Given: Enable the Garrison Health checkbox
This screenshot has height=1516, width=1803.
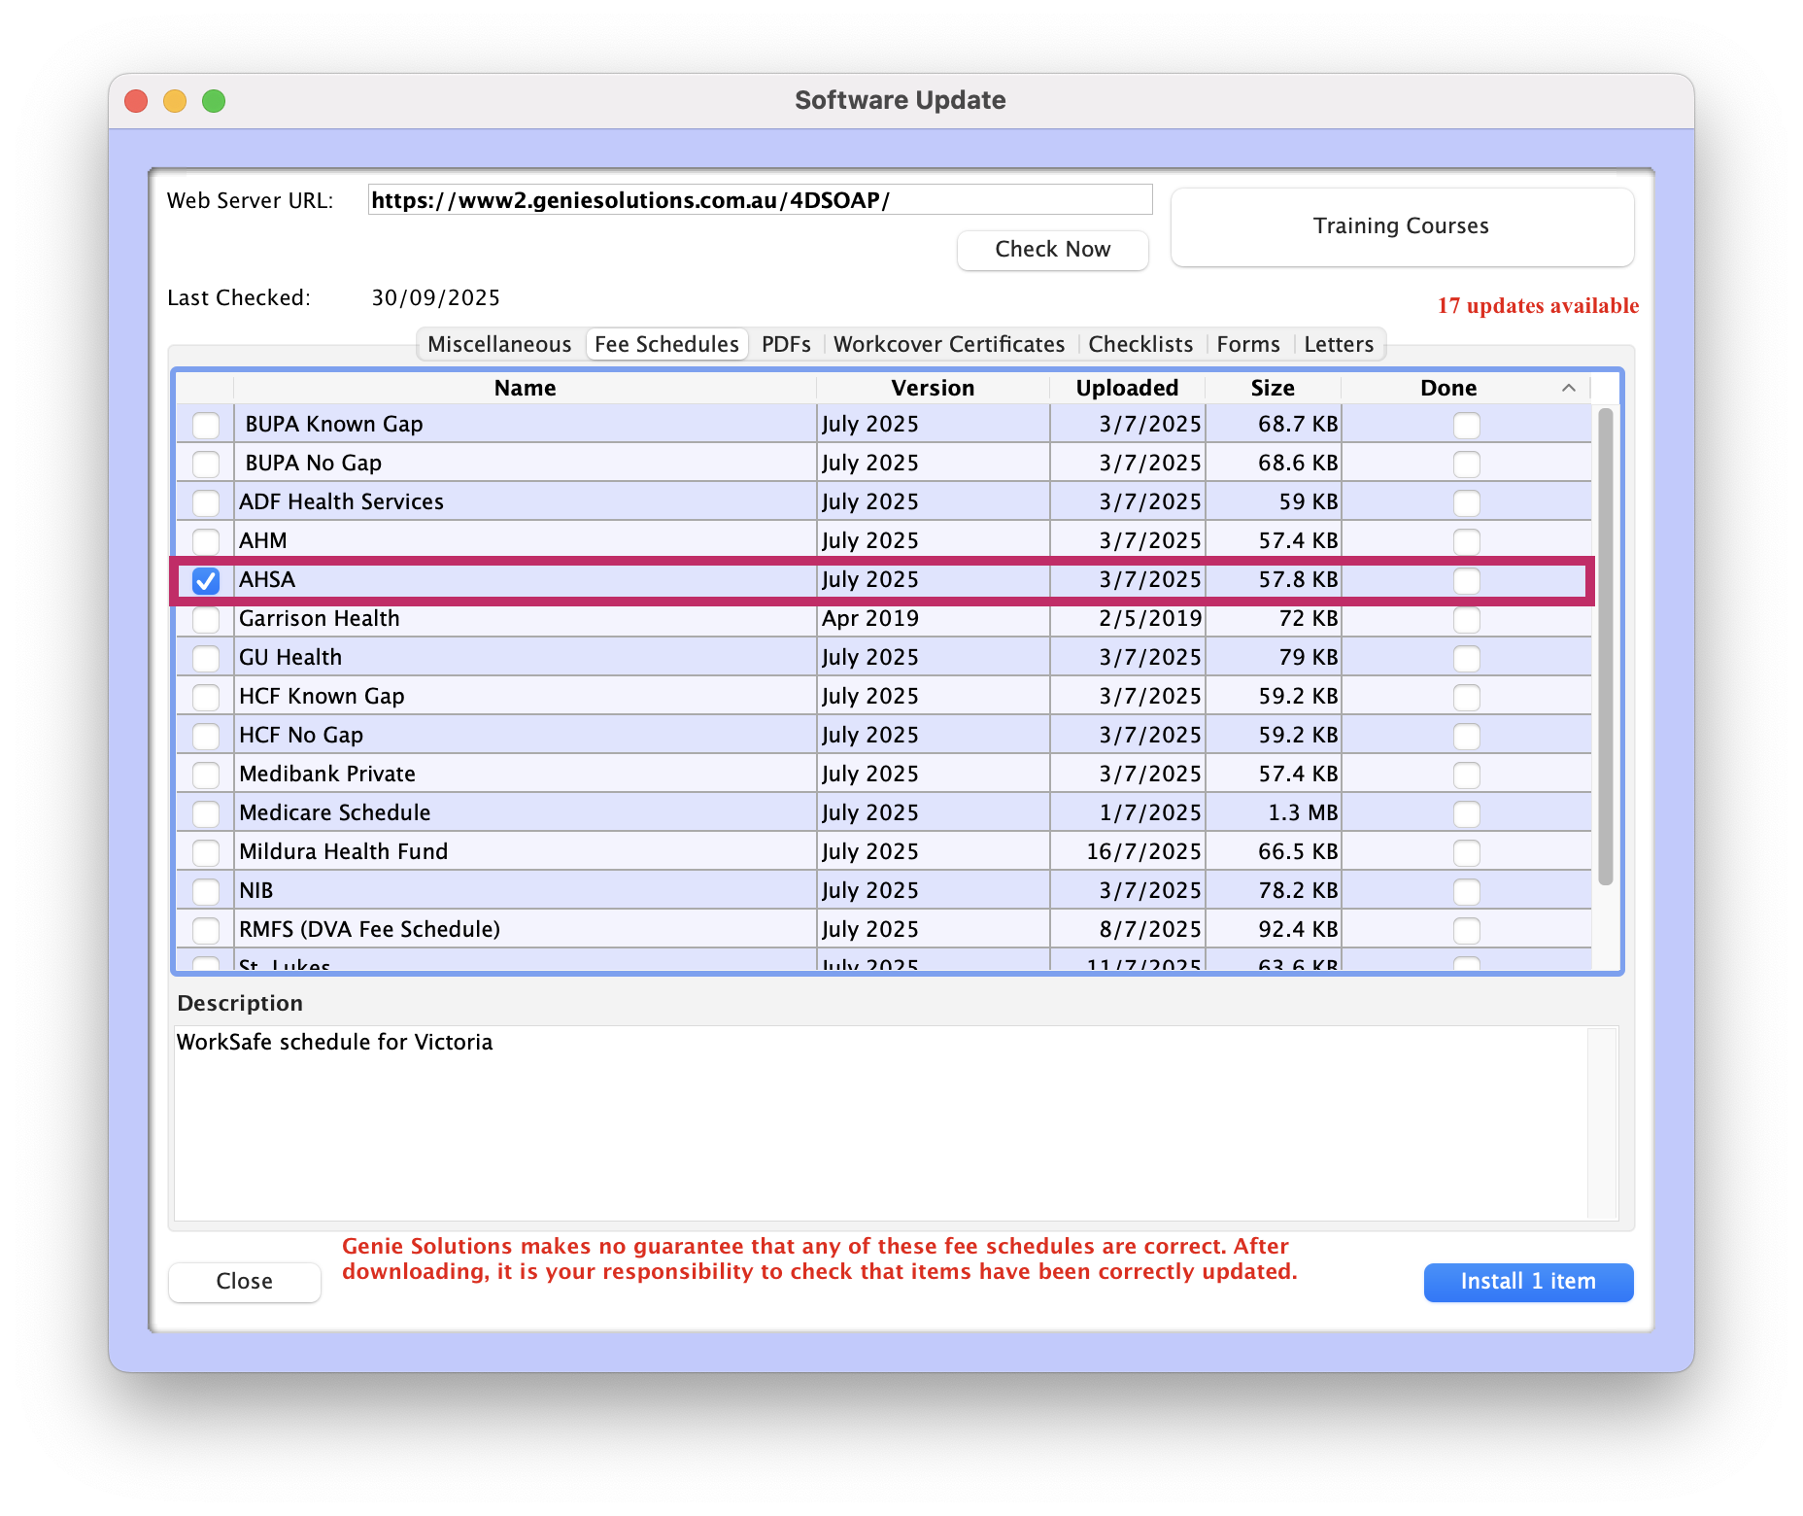Looking at the screenshot, I should pyautogui.click(x=206, y=619).
